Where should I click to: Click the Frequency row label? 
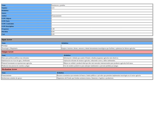(x=26, y=29)
